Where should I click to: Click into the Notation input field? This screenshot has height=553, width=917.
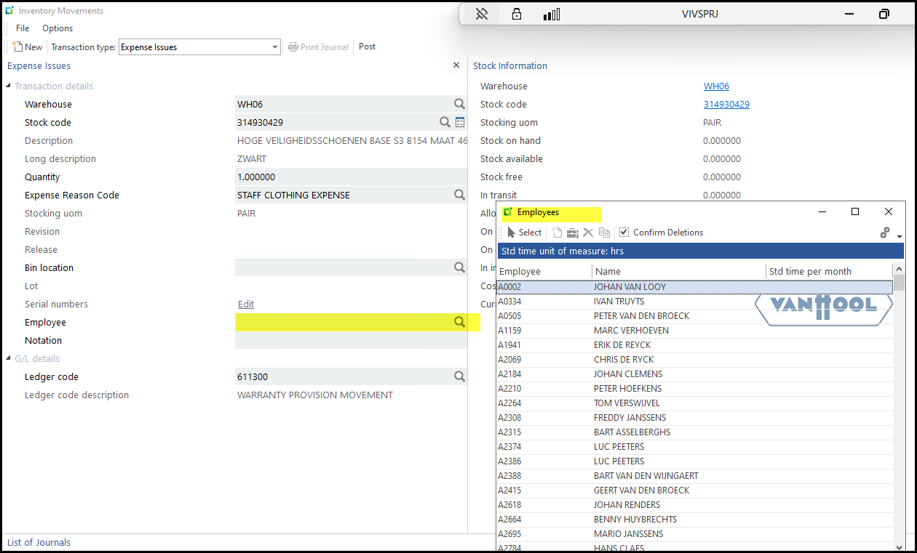pyautogui.click(x=351, y=340)
